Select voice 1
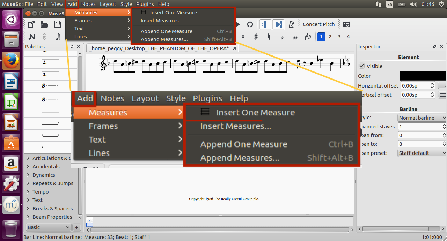This screenshot has height=241, width=447. coord(321,37)
